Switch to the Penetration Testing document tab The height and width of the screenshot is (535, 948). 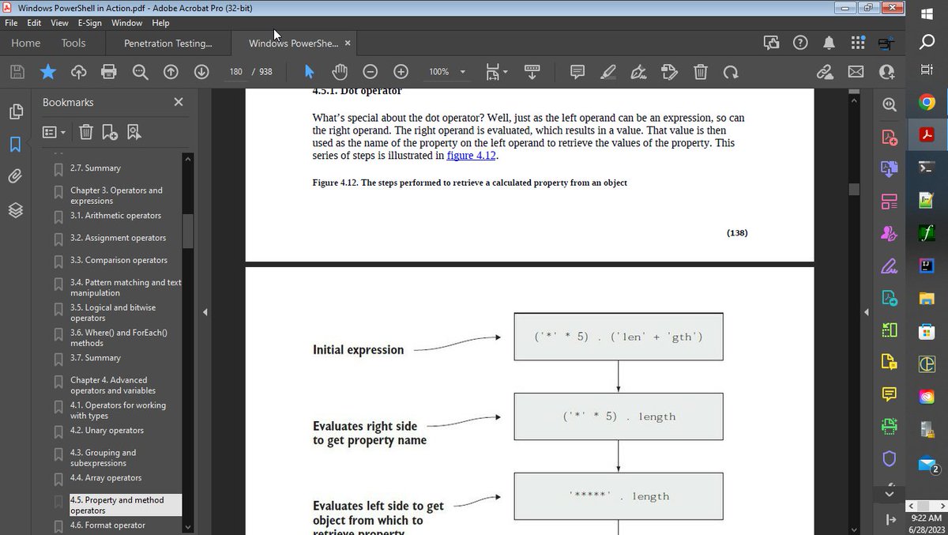[x=168, y=43]
